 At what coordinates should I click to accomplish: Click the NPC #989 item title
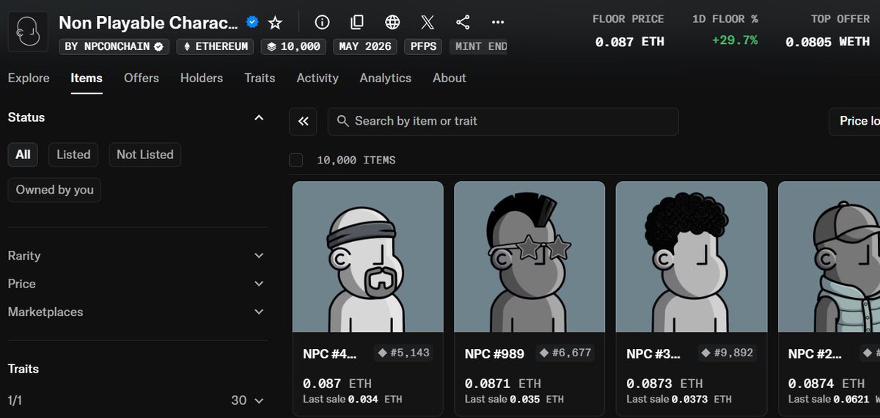click(494, 353)
